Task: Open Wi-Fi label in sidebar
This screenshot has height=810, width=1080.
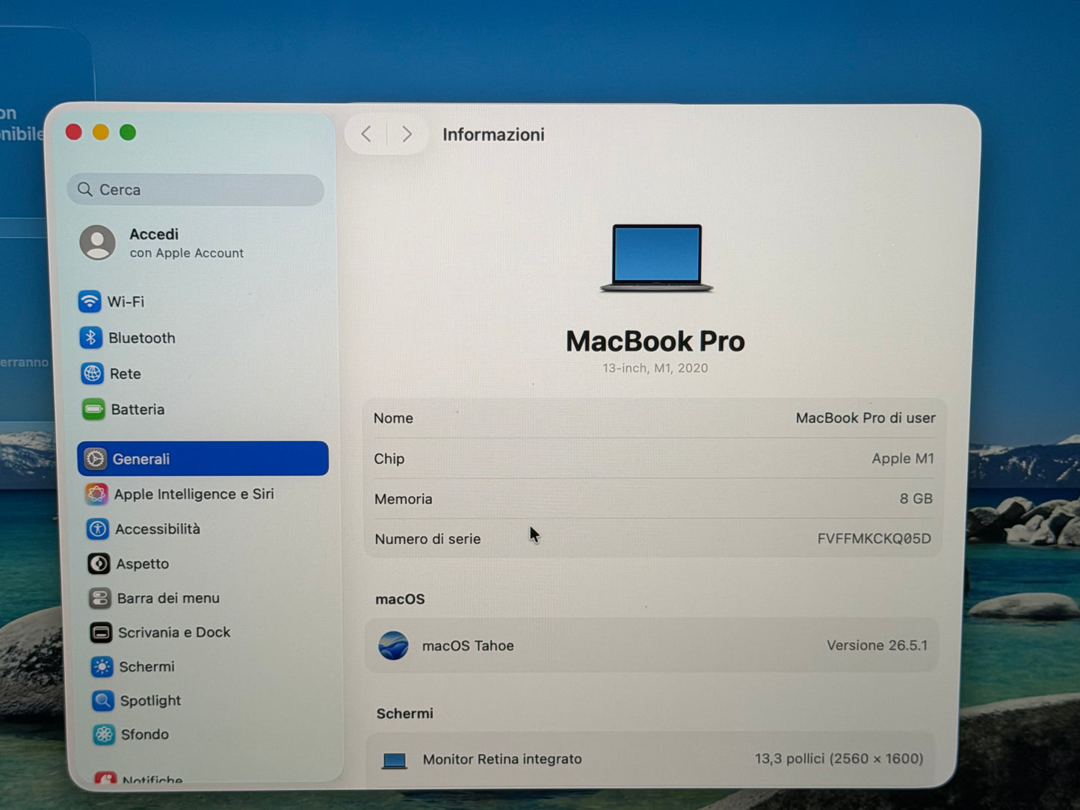Action: click(x=126, y=302)
